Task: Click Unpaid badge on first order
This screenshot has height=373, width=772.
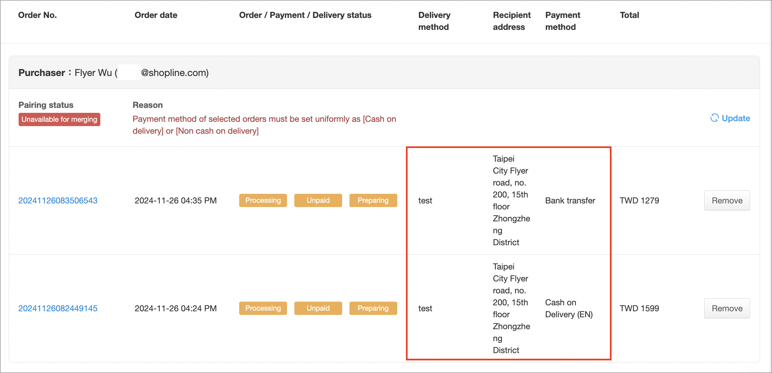Action: pos(318,200)
